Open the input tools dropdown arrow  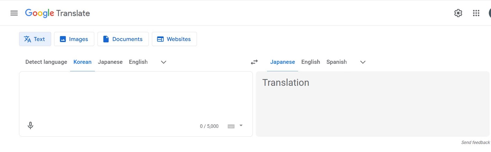click(241, 126)
